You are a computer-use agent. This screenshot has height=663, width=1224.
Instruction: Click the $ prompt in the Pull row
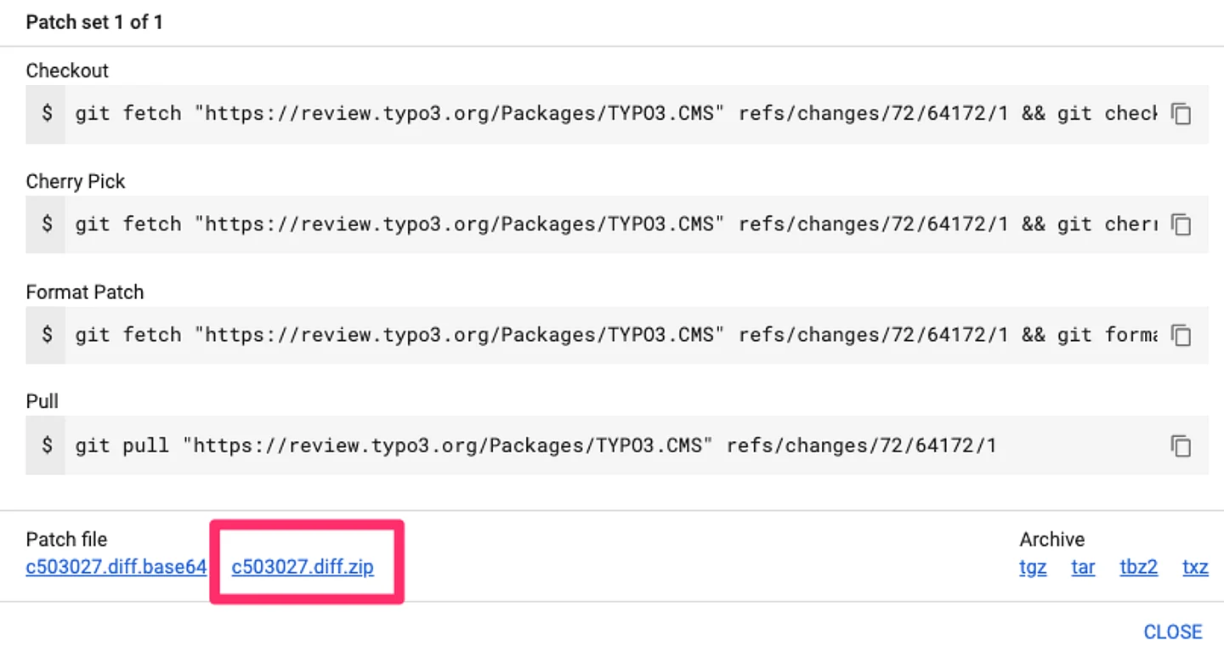47,445
